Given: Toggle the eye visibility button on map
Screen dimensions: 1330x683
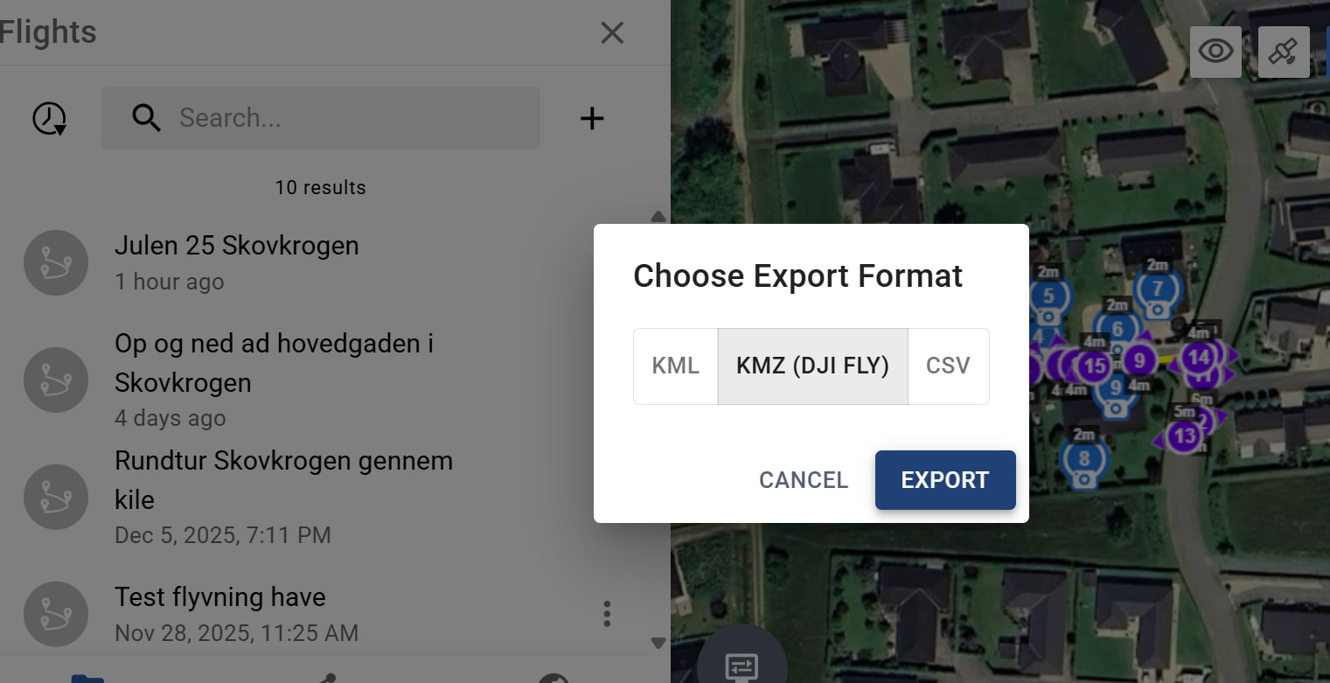Looking at the screenshot, I should [x=1215, y=52].
